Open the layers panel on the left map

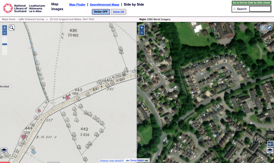[x=4, y=150]
